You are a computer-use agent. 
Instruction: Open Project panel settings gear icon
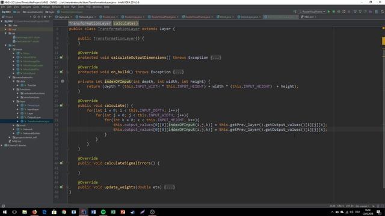coord(45,17)
